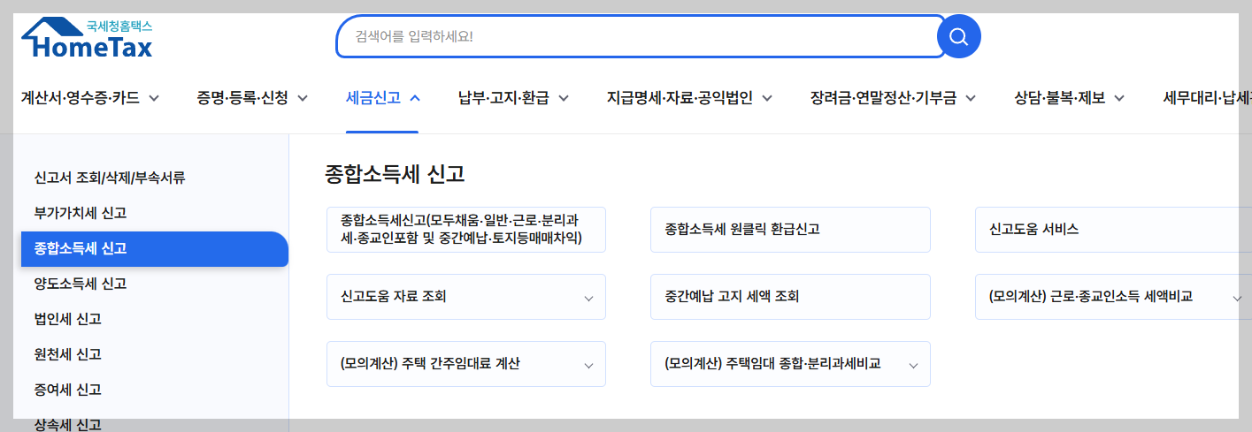1252x432 pixels.
Task: Expand chevron next to 장려금·연말정산·기부금
Action: tap(971, 98)
